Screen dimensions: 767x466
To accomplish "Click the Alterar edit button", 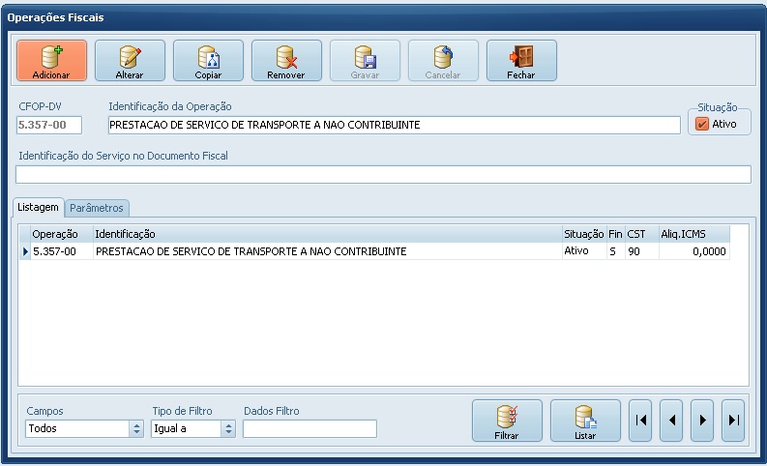I will pyautogui.click(x=130, y=61).
